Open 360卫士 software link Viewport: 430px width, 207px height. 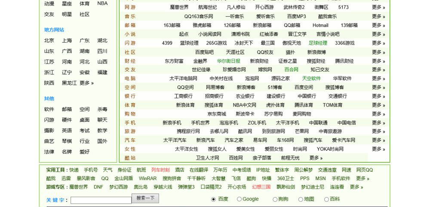(x=286, y=179)
